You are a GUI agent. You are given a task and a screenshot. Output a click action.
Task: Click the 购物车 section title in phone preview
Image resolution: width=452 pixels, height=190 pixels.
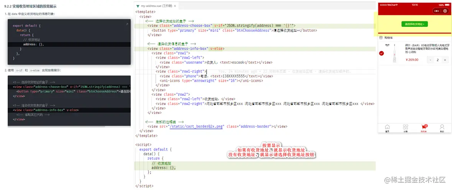click(388, 38)
